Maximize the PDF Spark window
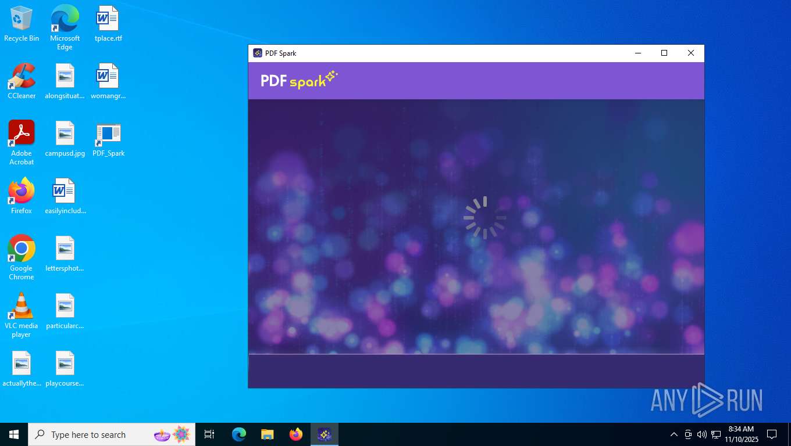Image resolution: width=791 pixels, height=446 pixels. click(664, 53)
